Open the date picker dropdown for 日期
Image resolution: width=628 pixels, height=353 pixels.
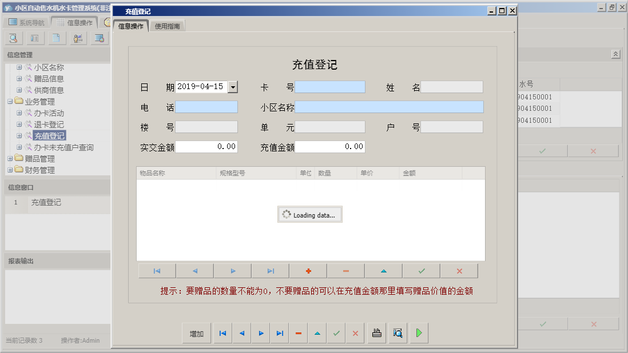pyautogui.click(x=233, y=86)
